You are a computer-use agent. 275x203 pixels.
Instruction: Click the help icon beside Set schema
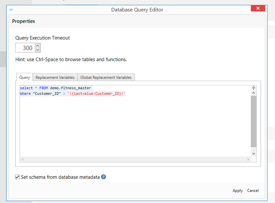[x=104, y=177]
